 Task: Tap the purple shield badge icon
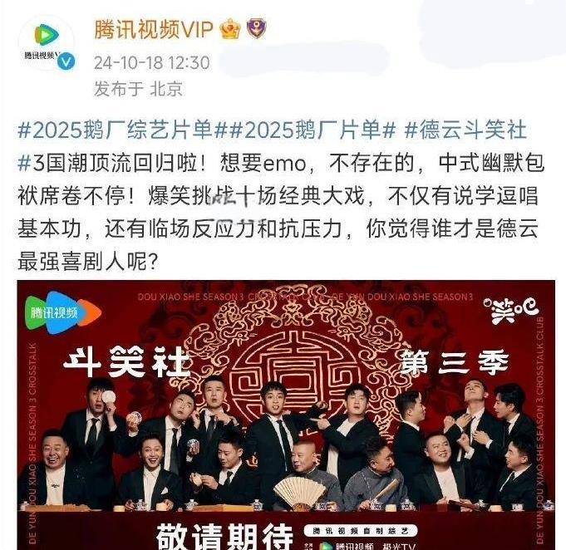pos(257,28)
